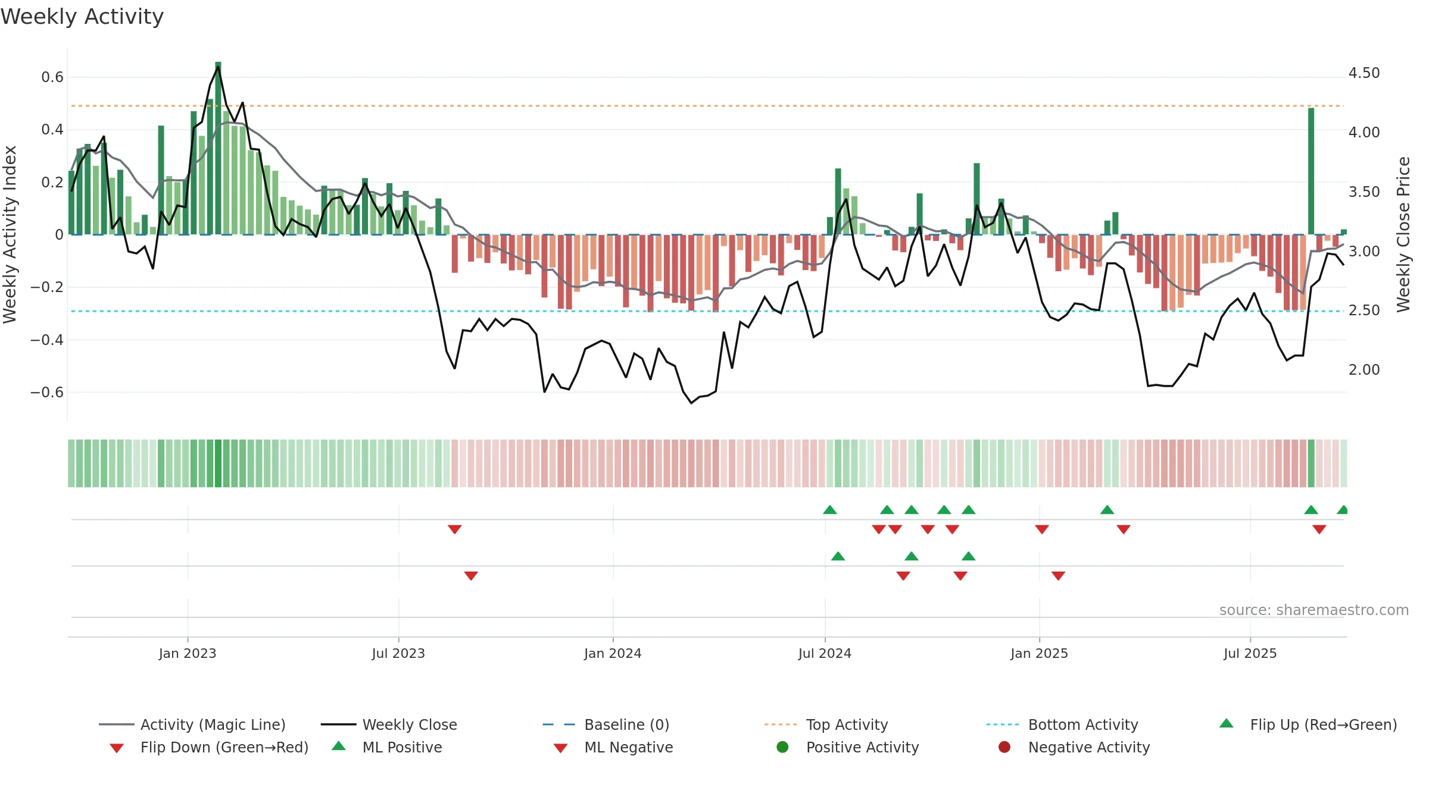Click the tallest green activity bar peaking above 0.6
Screen dimensions: 1429x803
[x=218, y=148]
